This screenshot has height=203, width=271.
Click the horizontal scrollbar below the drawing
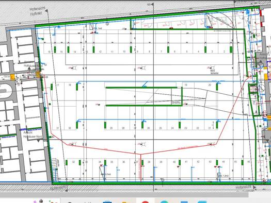(x=124, y=195)
